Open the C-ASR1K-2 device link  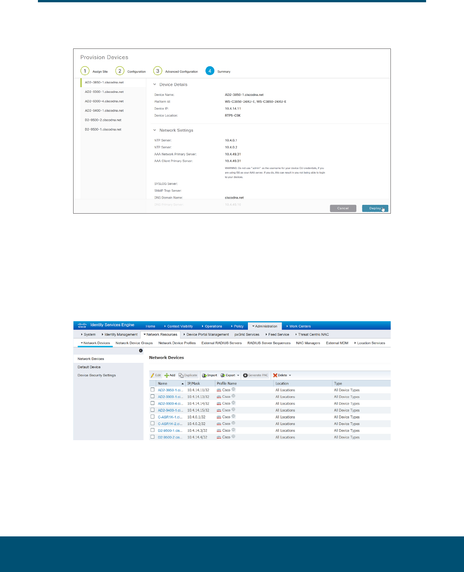click(x=170, y=424)
